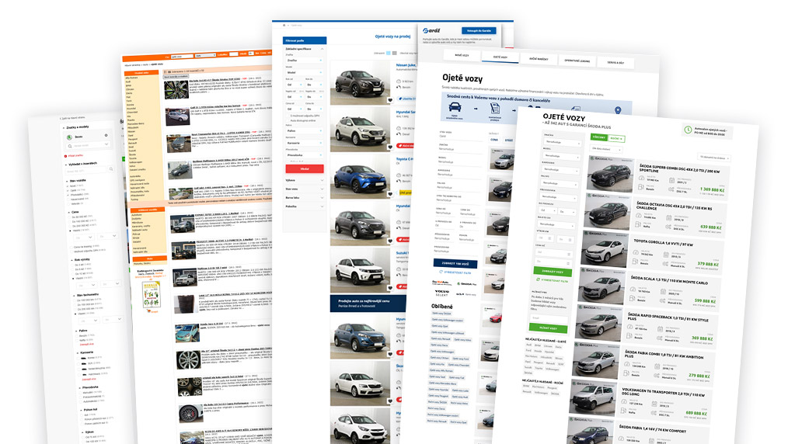This screenshot has height=444, width=788.
Task: Open the Nové vozy tab
Action: click(x=462, y=54)
